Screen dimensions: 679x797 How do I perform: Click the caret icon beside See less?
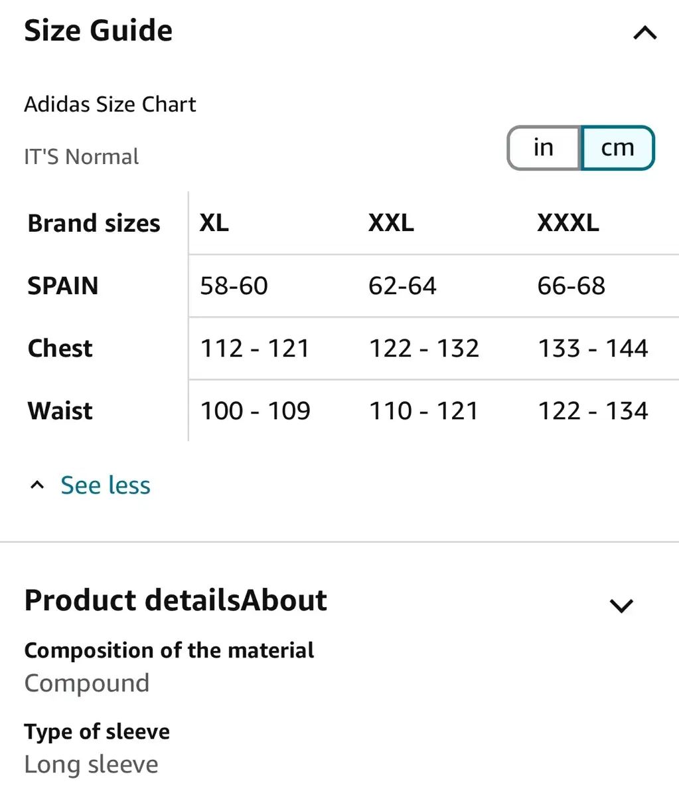pyautogui.click(x=38, y=485)
